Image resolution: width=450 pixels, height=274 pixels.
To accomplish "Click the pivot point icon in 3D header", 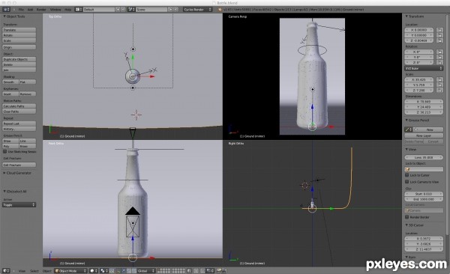I will click(x=104, y=270).
